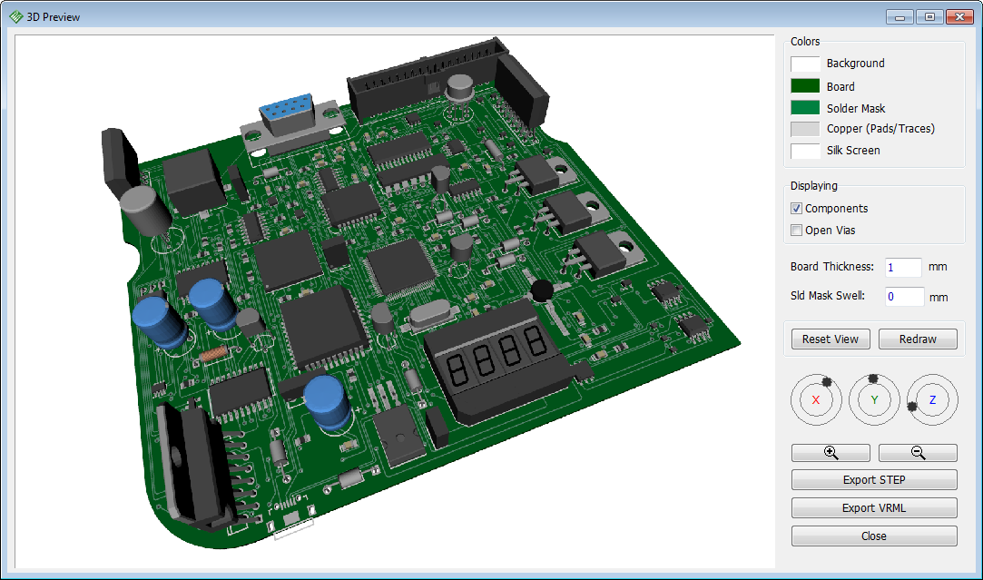Click the Y axis rotation dial

point(874,399)
